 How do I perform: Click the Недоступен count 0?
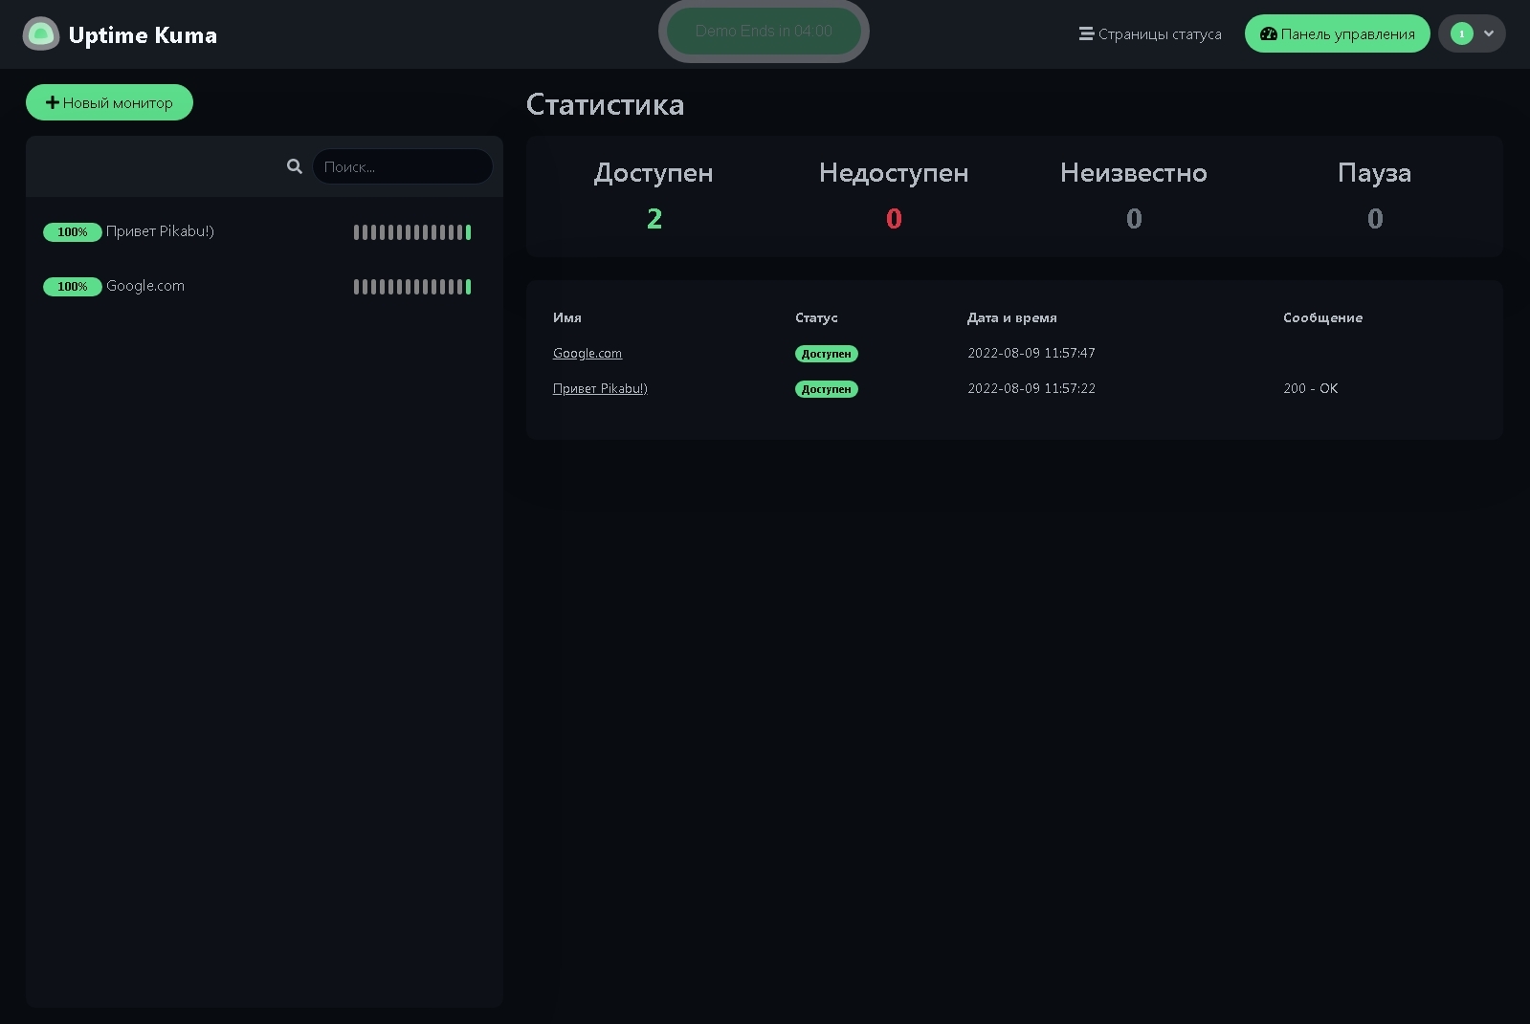[x=894, y=219]
